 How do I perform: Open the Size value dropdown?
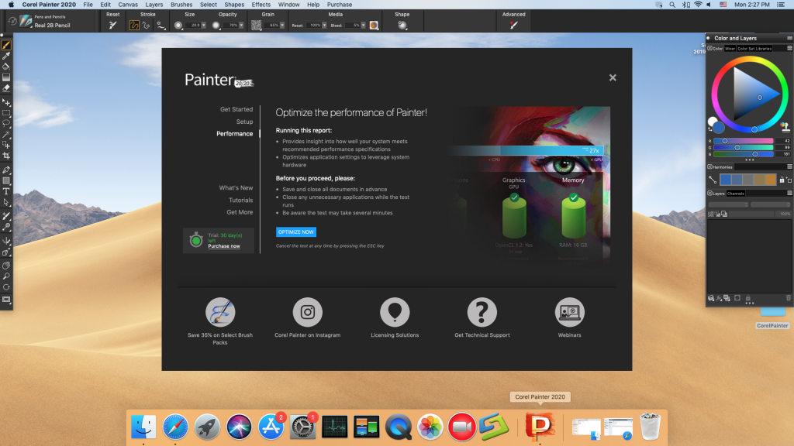tap(204, 26)
